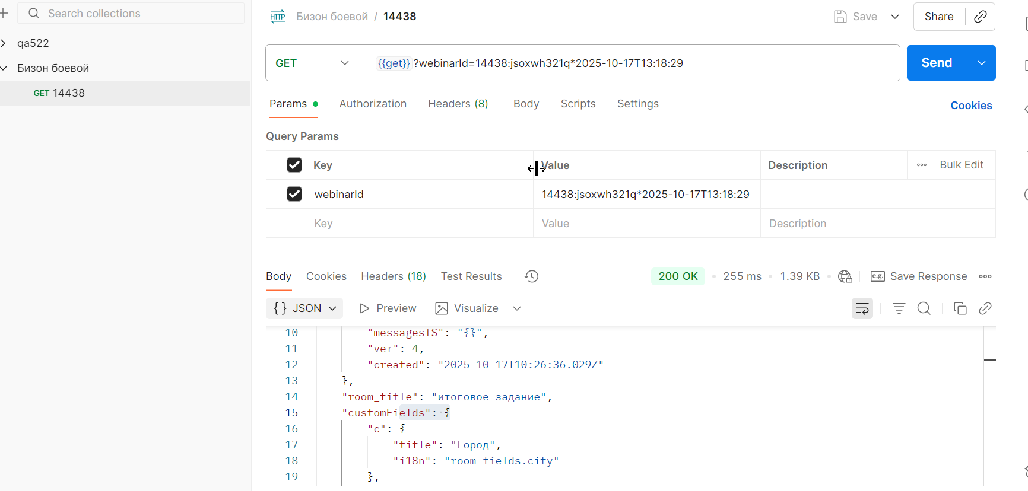Switch to the Authorization tab
The image size is (1028, 491).
coord(373,104)
